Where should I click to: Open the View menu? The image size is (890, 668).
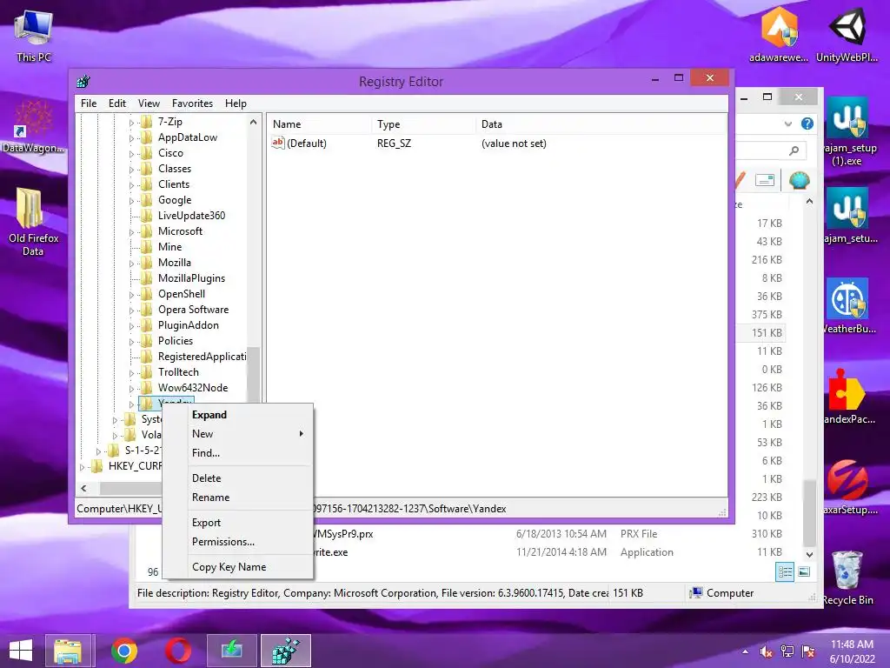click(x=149, y=104)
